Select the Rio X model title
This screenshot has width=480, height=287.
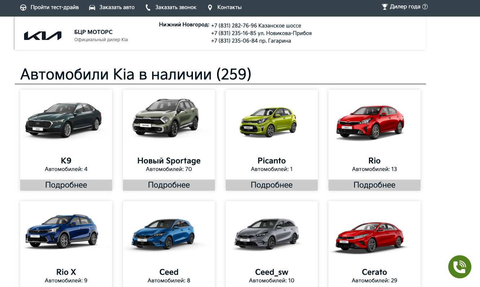point(66,272)
